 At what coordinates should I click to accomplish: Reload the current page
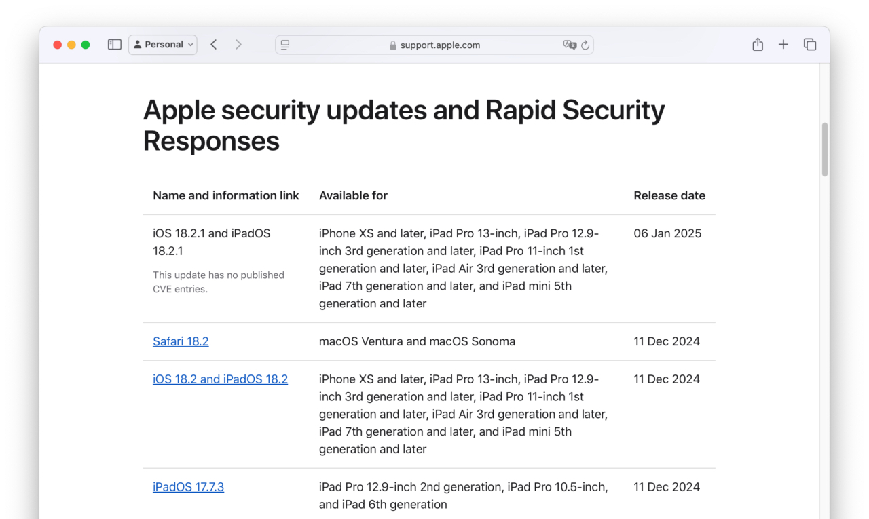click(585, 45)
